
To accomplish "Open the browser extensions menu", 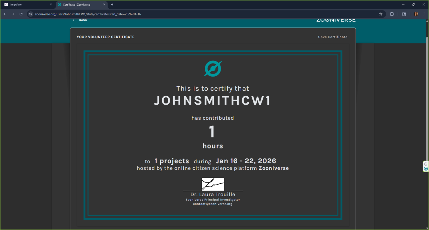I will 392,14.
